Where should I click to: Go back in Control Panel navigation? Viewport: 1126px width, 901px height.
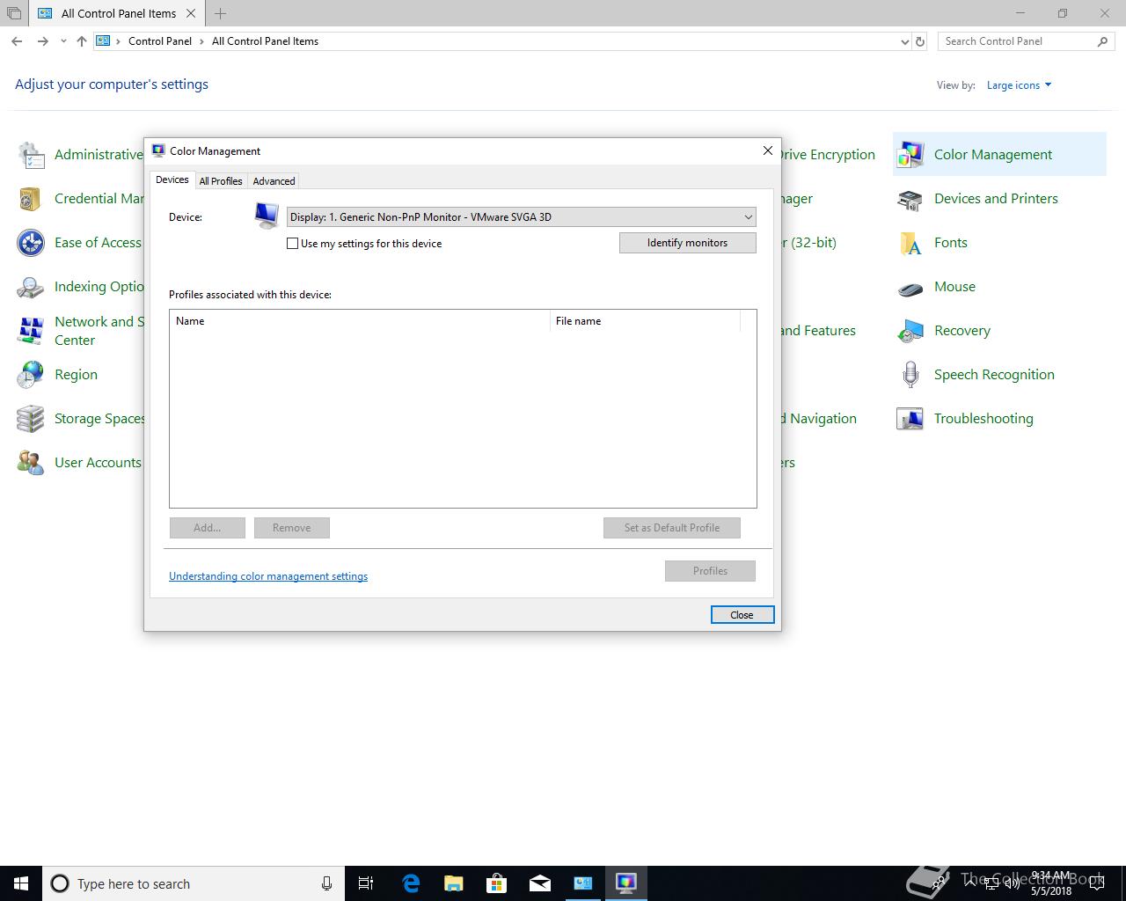point(17,41)
